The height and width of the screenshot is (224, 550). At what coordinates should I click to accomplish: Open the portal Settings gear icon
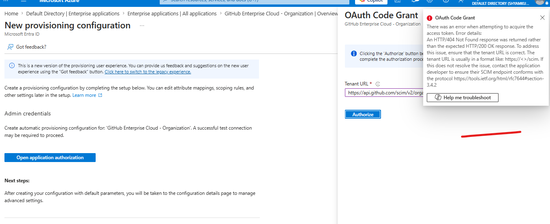coord(429,1)
